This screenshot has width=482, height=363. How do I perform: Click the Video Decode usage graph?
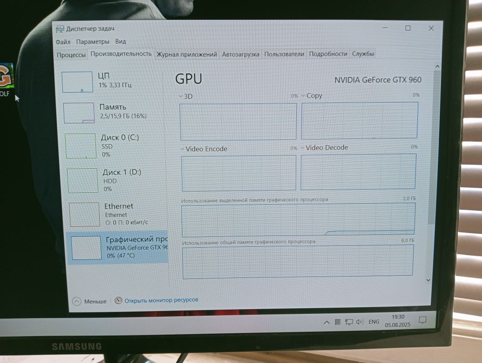[358, 172]
